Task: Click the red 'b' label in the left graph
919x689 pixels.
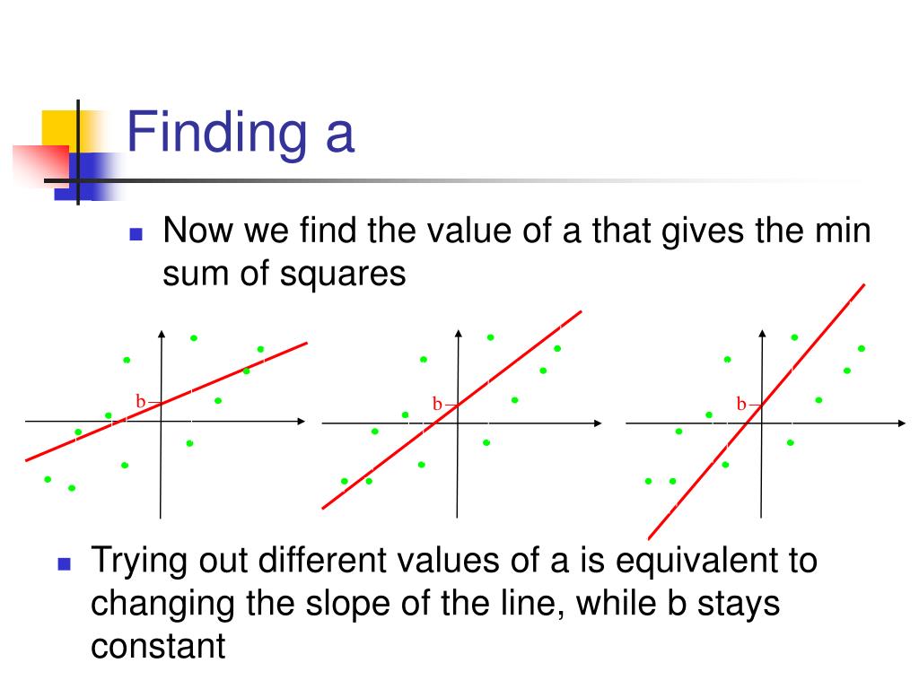Action: (x=141, y=401)
